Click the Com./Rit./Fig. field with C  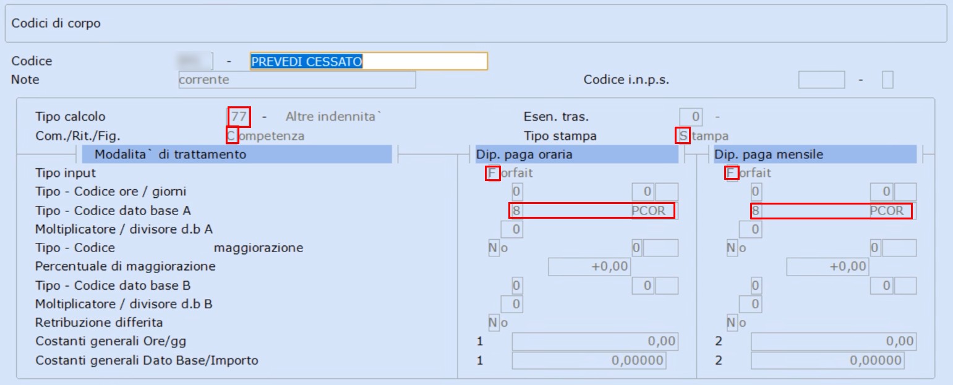[233, 135]
